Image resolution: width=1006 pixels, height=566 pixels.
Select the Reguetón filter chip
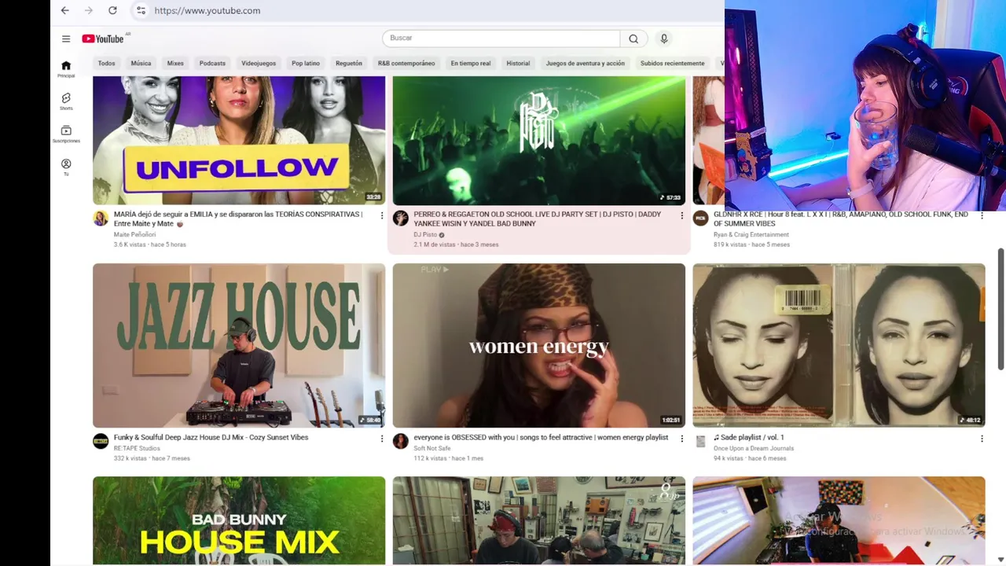coord(349,63)
